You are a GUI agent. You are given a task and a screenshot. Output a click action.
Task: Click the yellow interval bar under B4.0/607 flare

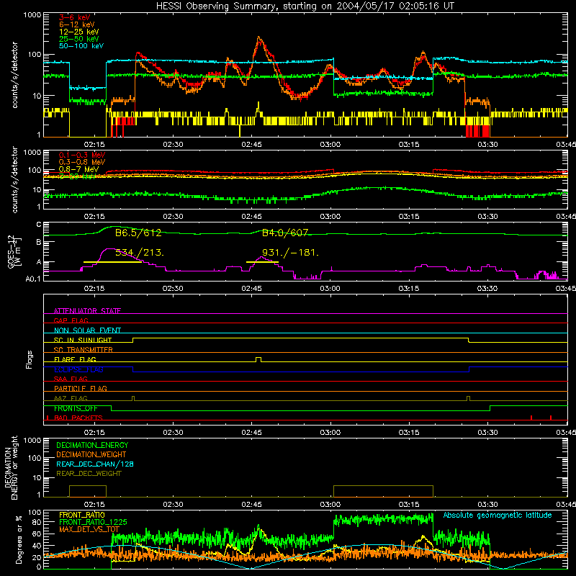click(262, 262)
